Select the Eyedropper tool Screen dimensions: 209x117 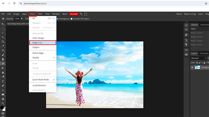click(x=3, y=46)
